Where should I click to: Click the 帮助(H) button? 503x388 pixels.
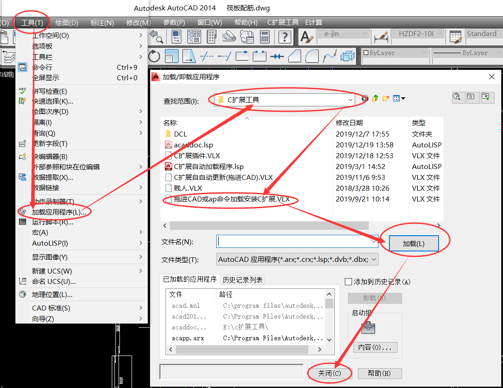(x=379, y=373)
